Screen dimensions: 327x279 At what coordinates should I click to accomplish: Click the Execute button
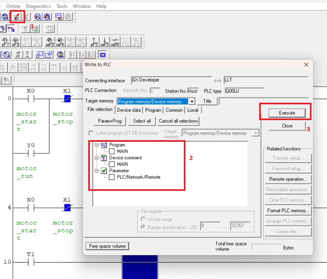pyautogui.click(x=287, y=113)
